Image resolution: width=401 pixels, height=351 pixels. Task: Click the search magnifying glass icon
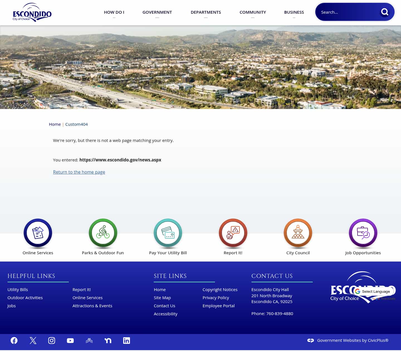pyautogui.click(x=385, y=12)
